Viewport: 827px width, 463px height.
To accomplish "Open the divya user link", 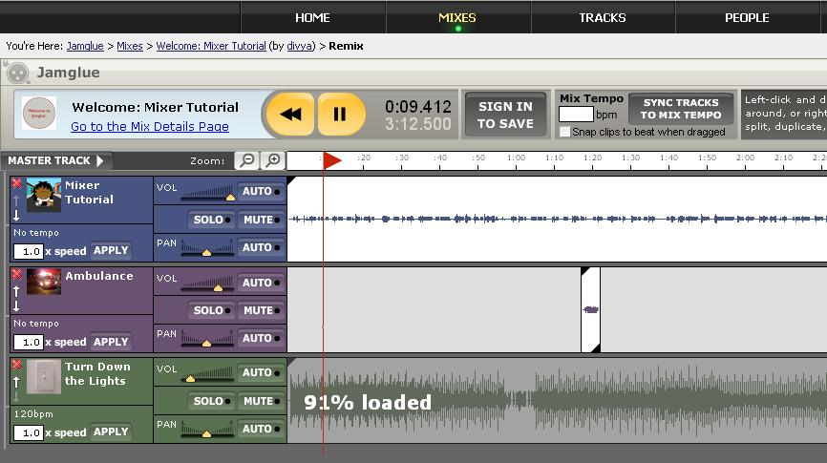I will tap(300, 46).
